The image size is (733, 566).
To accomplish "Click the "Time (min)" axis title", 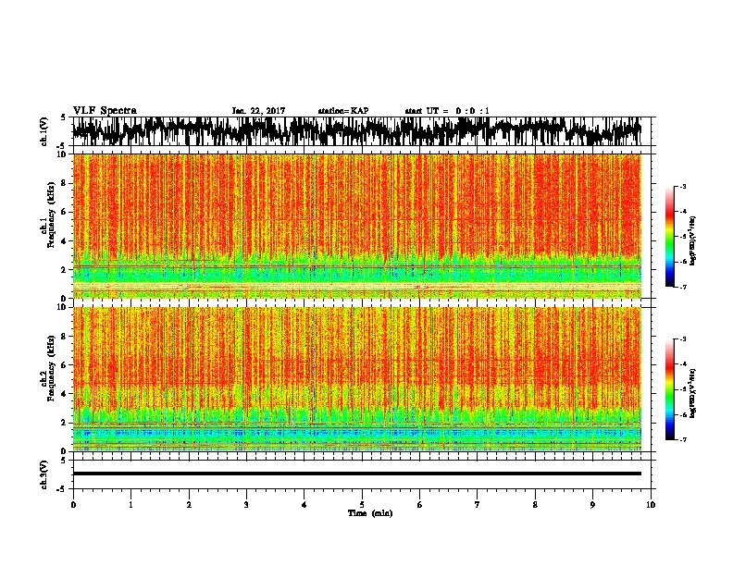I will [x=370, y=513].
